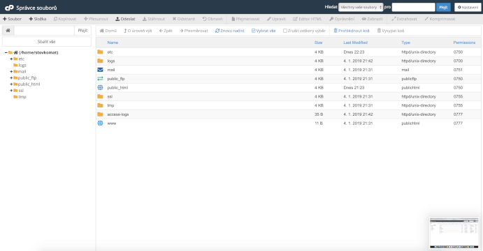483x251 pixels.
Task: Expand the etc folder in tree
Action: coord(11,59)
